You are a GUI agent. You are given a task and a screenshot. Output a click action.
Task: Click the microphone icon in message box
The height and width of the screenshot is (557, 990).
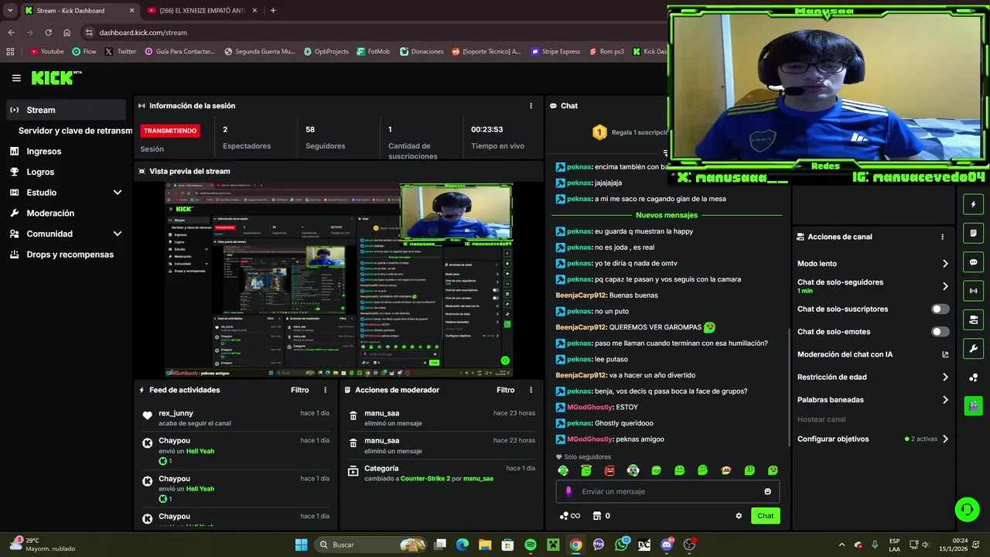[x=568, y=491]
